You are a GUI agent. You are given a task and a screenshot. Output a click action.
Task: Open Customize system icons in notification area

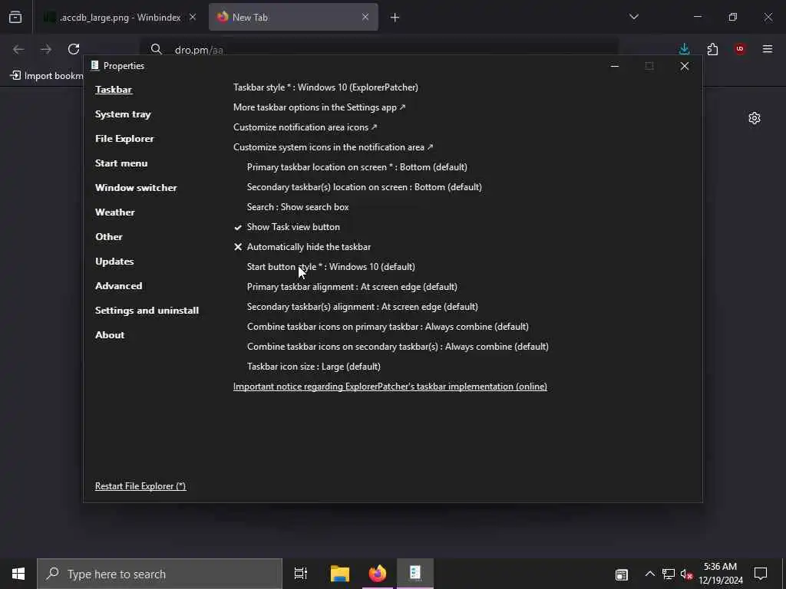[333, 147]
